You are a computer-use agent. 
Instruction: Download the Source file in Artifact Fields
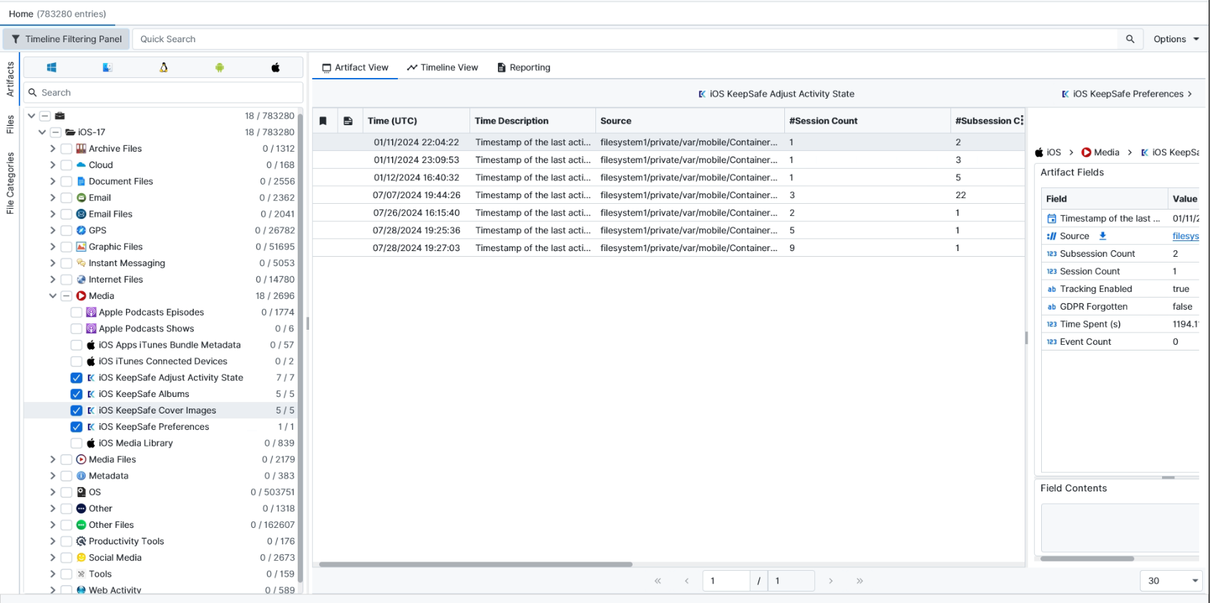pyautogui.click(x=1103, y=236)
